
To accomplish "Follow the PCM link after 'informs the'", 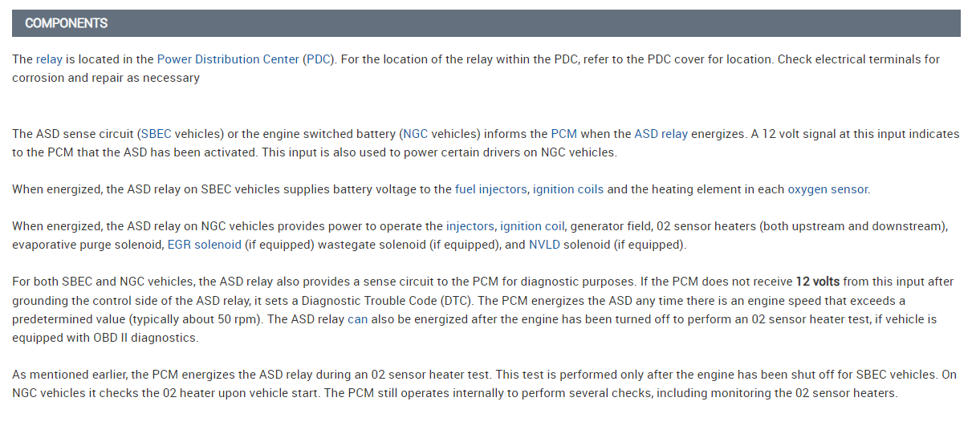I will (563, 134).
